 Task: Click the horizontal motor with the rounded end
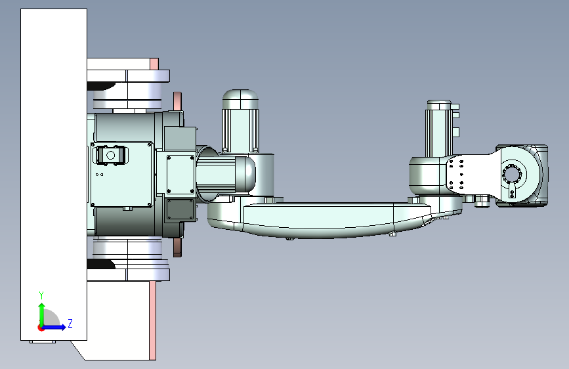[x=225, y=173]
